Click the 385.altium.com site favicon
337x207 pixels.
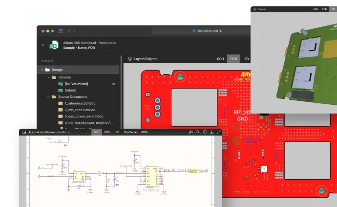pyautogui.click(x=194, y=31)
